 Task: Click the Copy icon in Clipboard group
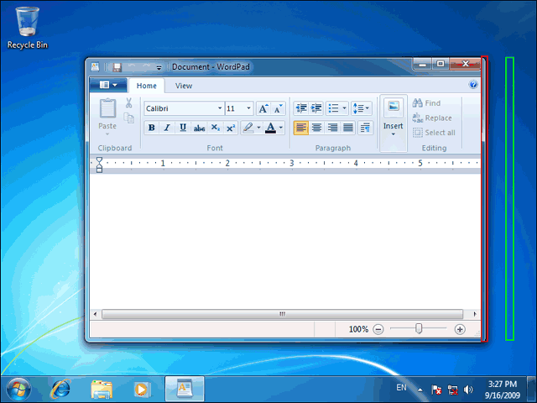(x=128, y=118)
